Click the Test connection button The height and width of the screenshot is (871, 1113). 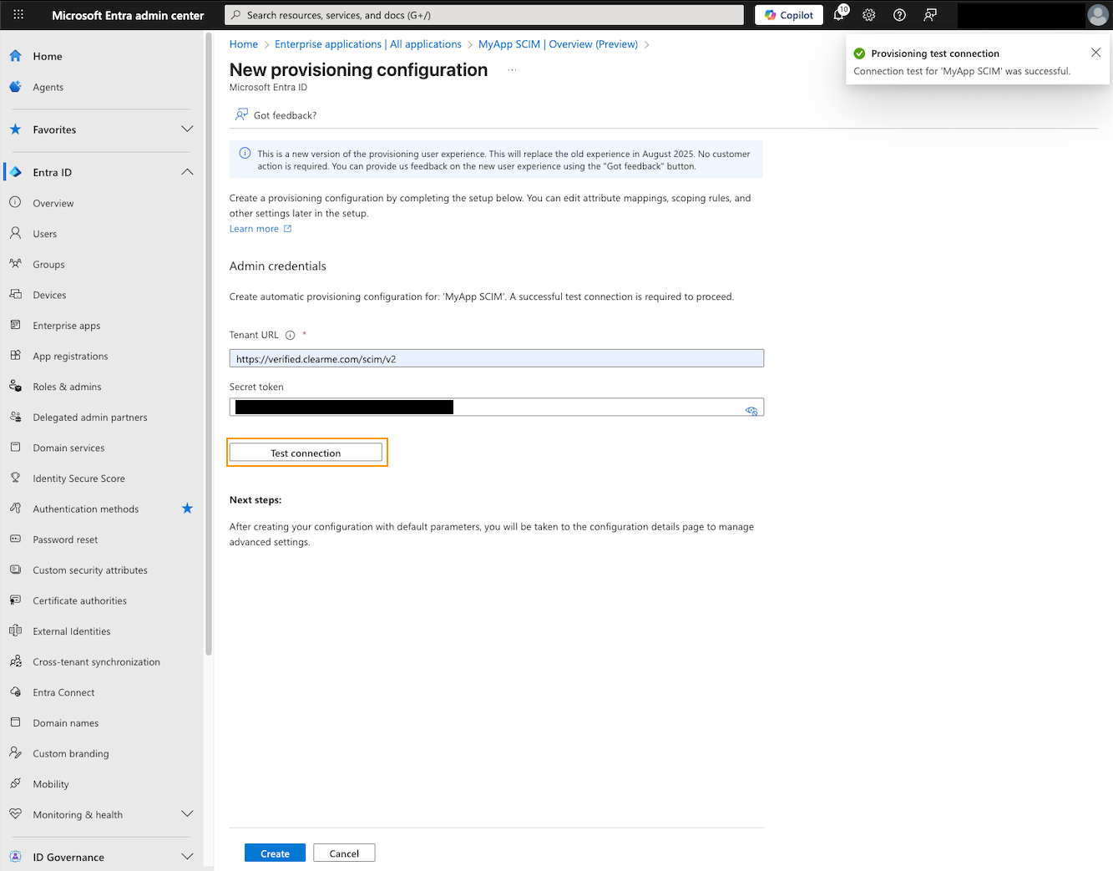point(306,453)
